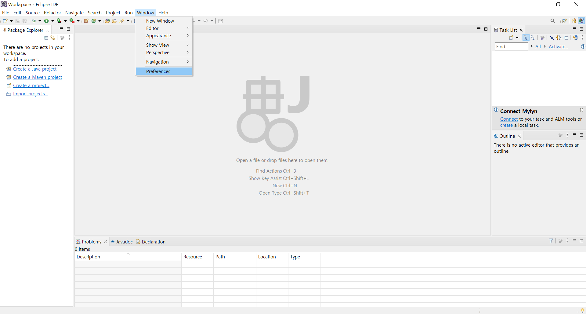
Task: Click the Save toolbar icon
Action: (x=18, y=21)
